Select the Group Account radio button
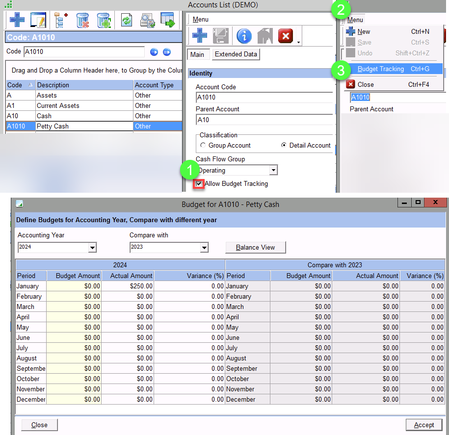The width and height of the screenshot is (449, 435). [x=203, y=146]
